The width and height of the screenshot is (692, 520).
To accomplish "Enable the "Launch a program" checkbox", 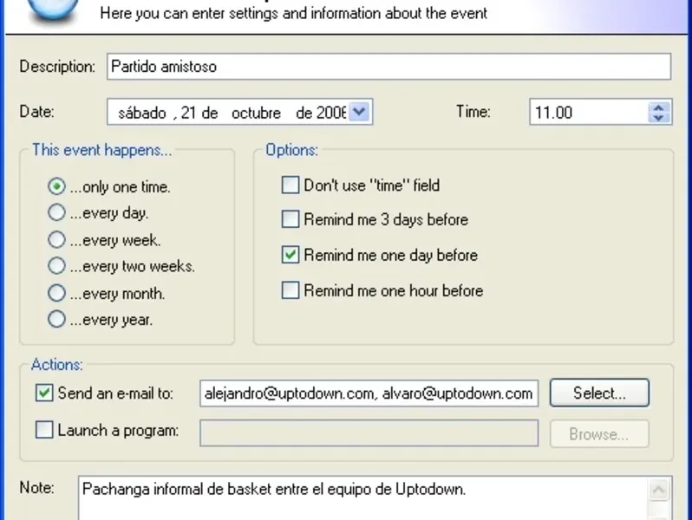I will (44, 430).
